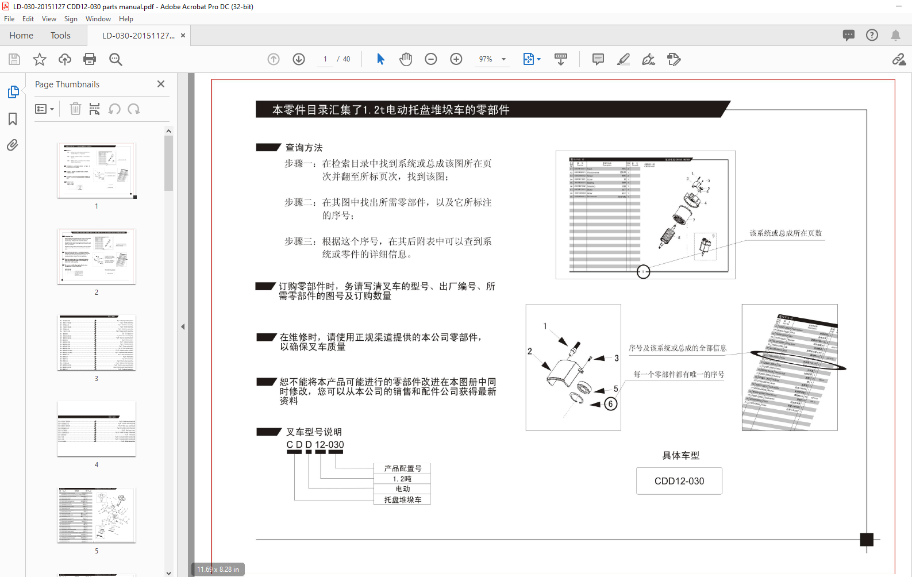
Task: Zoom in with the plus circle
Action: pyautogui.click(x=456, y=59)
